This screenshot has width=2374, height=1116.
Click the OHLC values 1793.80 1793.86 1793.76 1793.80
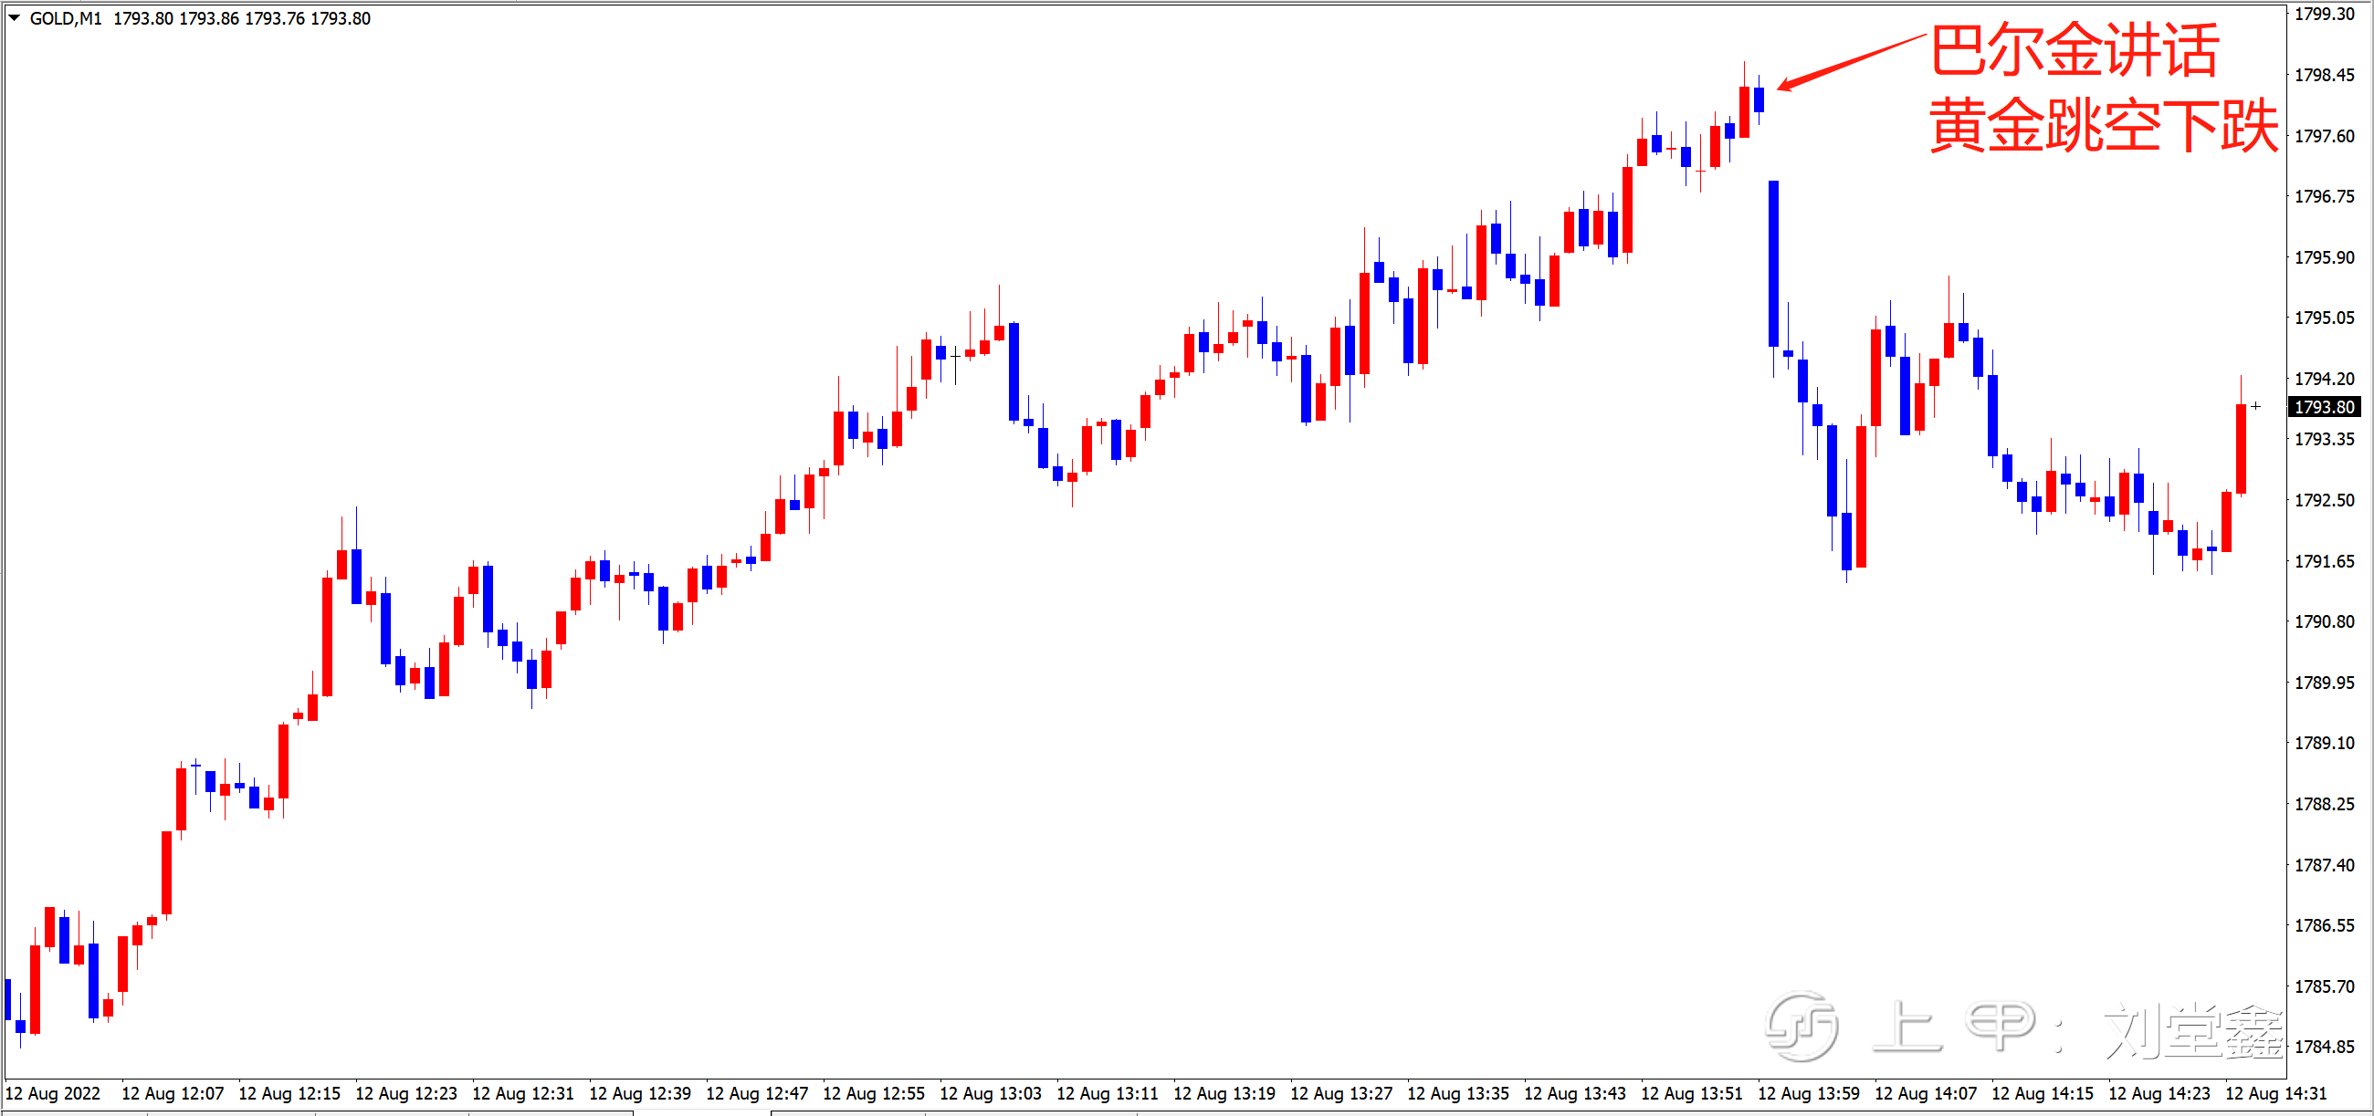[x=241, y=18]
